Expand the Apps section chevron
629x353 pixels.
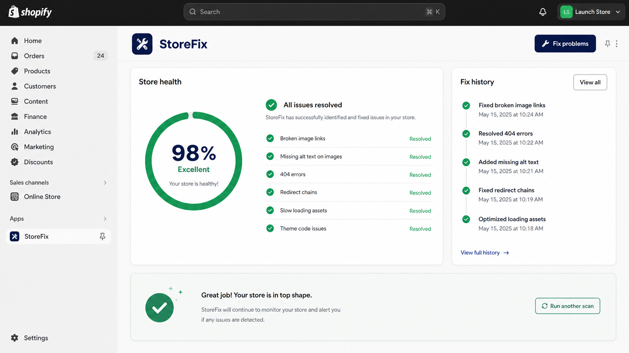tap(105, 218)
